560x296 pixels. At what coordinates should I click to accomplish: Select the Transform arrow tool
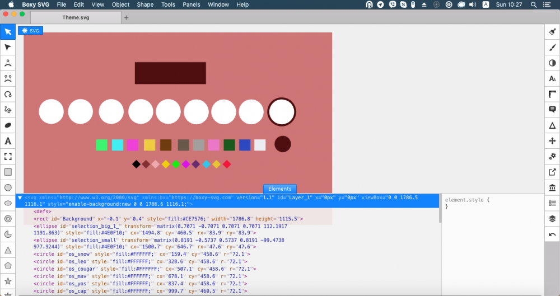(8, 32)
